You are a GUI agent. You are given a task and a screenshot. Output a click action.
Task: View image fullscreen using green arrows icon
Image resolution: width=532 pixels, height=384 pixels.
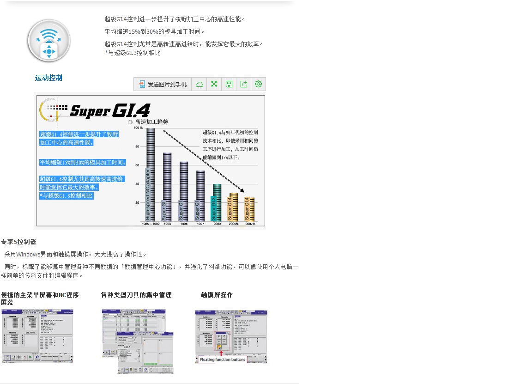coord(214,84)
